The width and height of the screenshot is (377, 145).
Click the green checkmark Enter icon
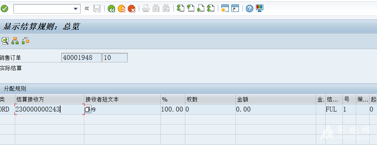point(4,9)
